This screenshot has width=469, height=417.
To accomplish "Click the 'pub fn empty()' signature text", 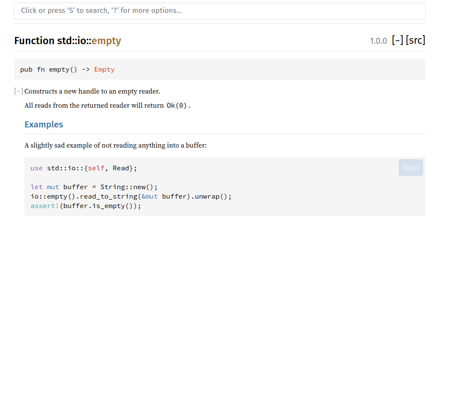I will click(x=48, y=69).
